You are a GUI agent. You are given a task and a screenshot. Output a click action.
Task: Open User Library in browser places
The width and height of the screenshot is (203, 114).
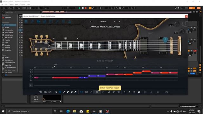(x=9, y=60)
